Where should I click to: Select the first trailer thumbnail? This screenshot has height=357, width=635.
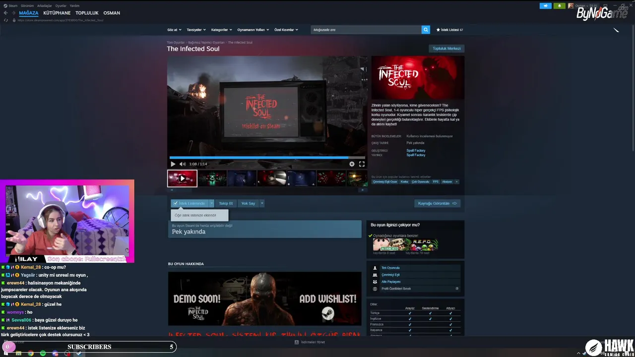tap(182, 178)
